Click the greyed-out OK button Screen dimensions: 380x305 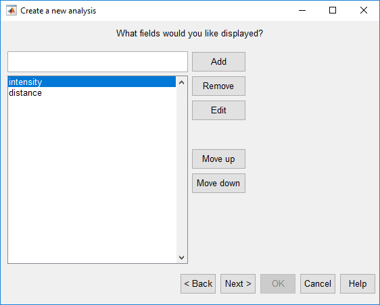278,283
